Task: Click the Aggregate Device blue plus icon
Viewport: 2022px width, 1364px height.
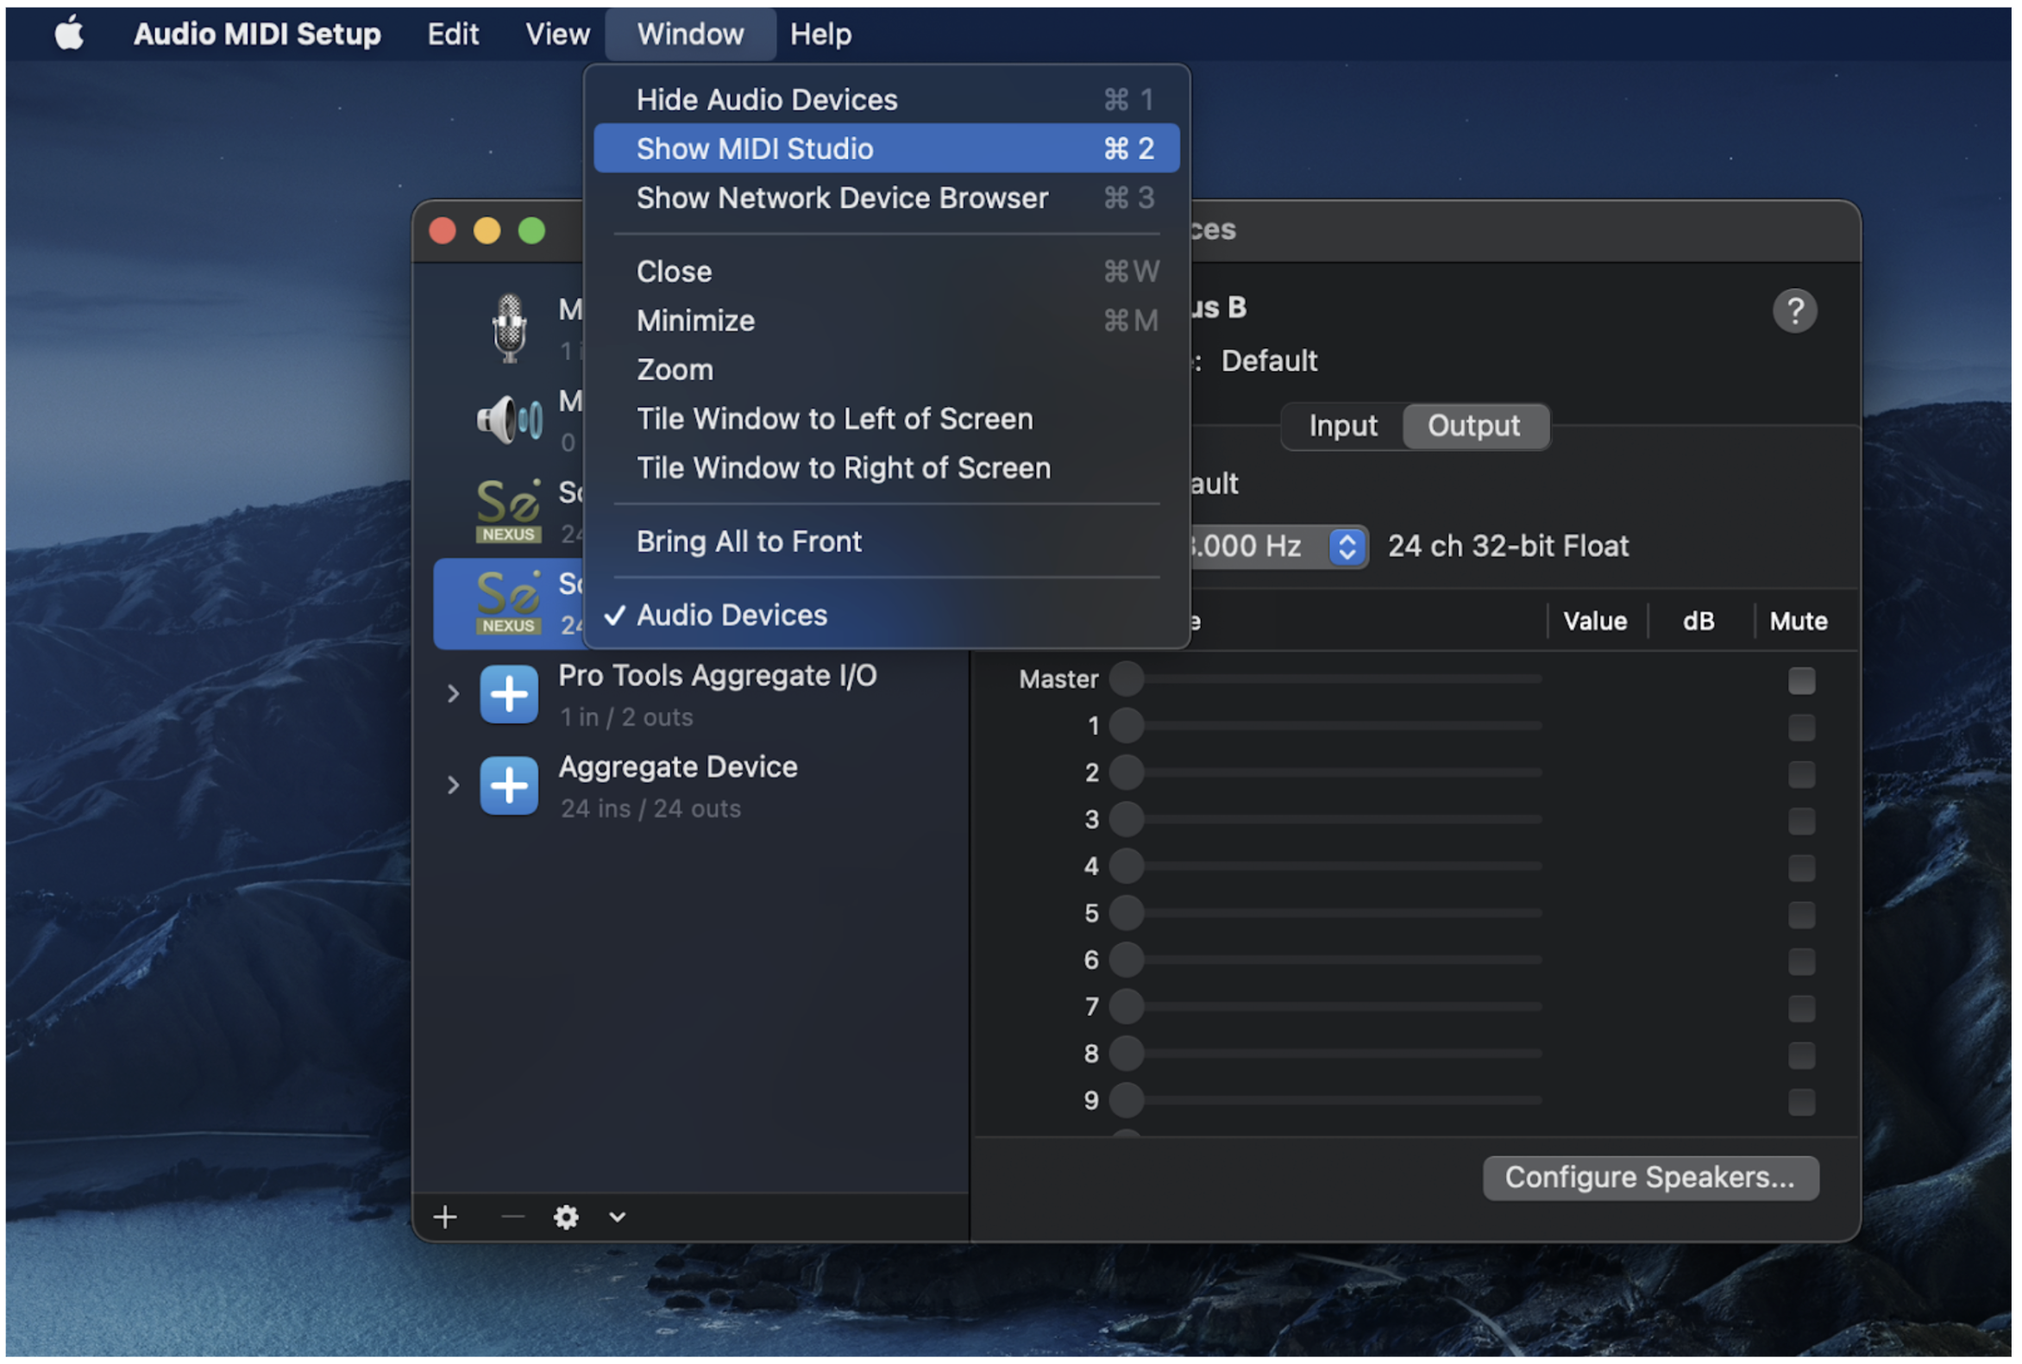Action: (x=509, y=785)
